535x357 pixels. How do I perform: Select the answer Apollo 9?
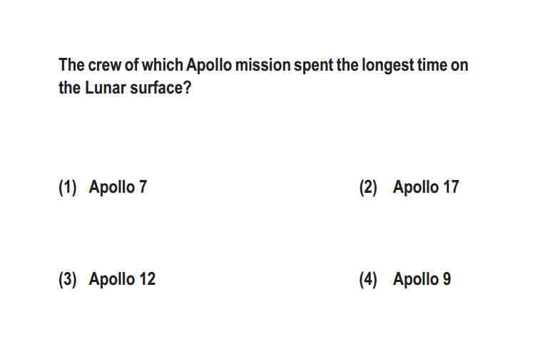[422, 278]
